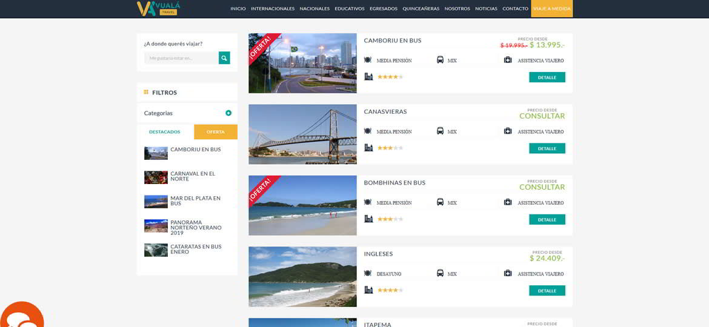
Task: Click meal icon in Canasvieras card
Action: 368,131
